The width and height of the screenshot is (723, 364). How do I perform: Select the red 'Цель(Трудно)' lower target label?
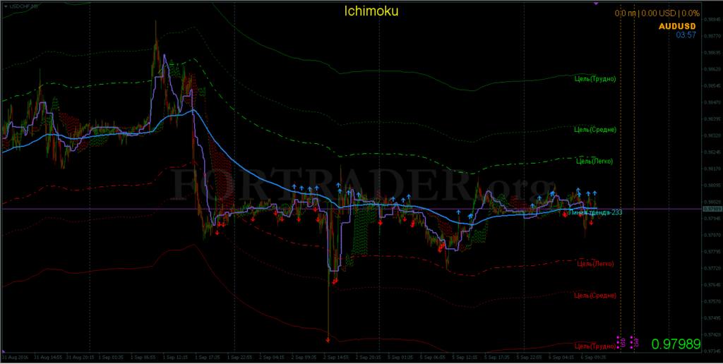click(594, 346)
